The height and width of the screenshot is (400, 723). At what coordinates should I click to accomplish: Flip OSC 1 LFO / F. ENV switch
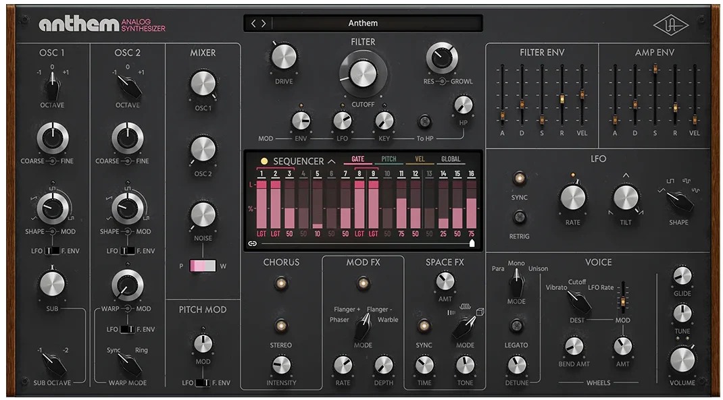pyautogui.click(x=52, y=251)
